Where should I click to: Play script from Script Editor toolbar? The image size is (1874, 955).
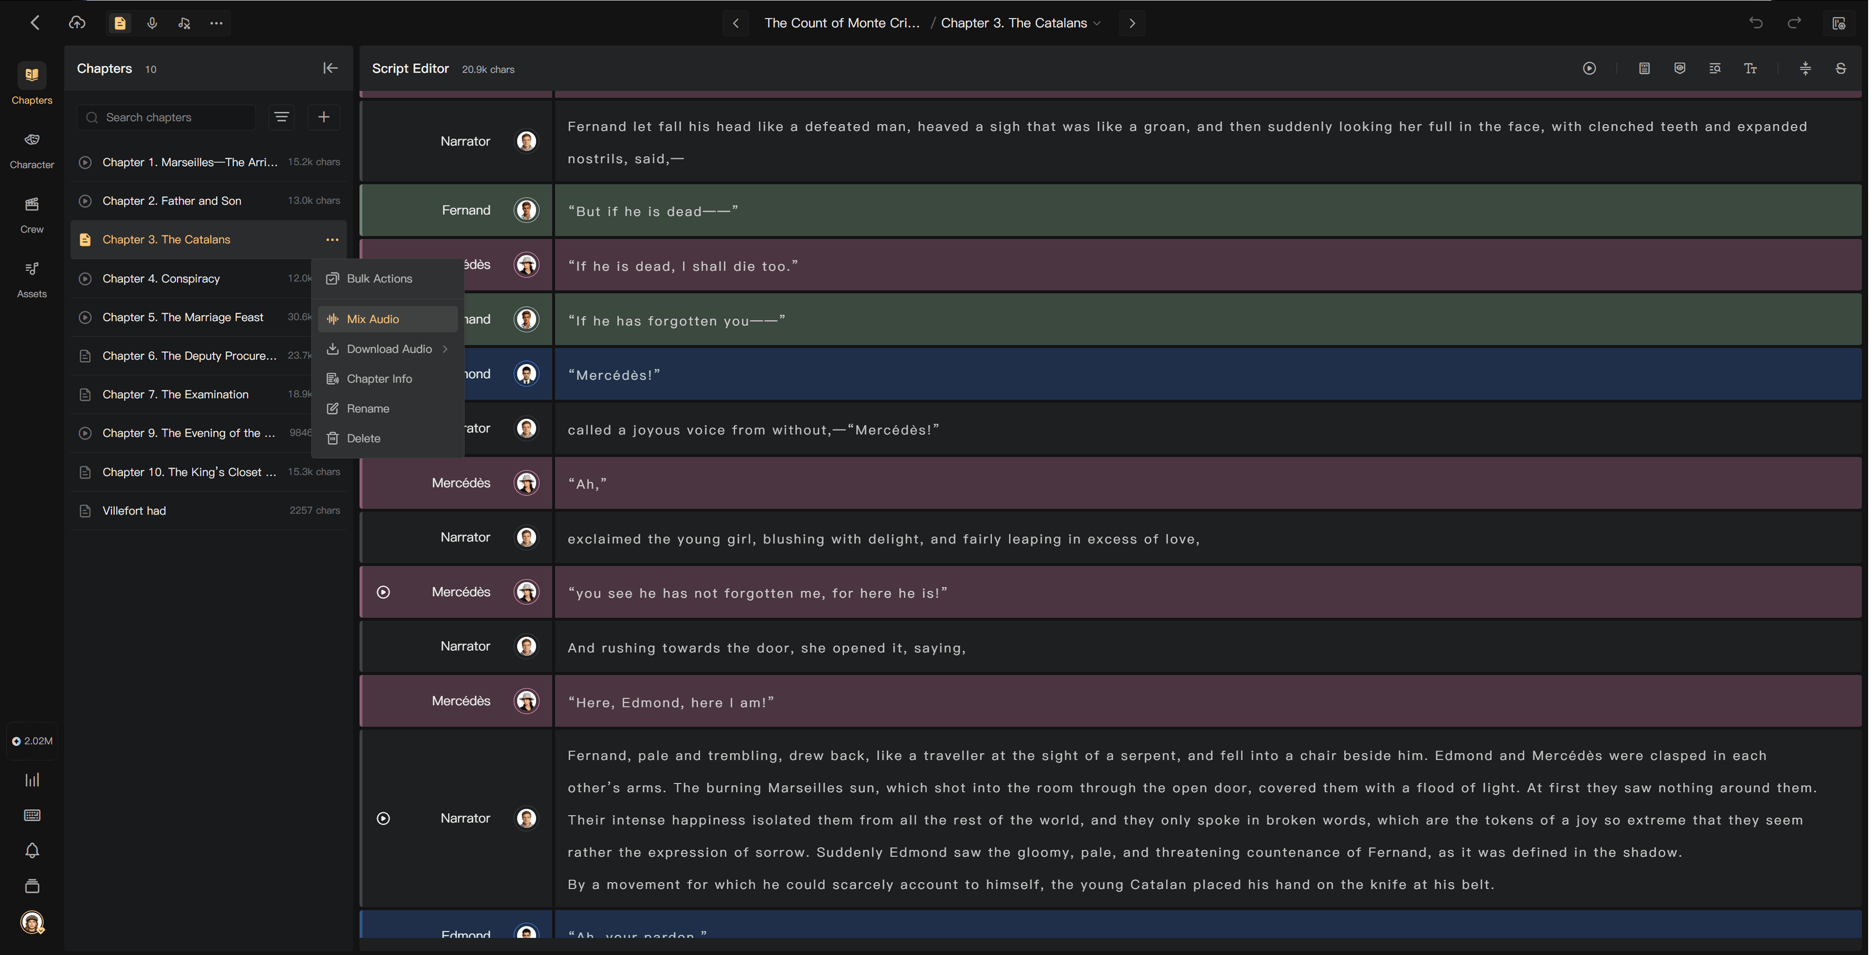click(1589, 68)
